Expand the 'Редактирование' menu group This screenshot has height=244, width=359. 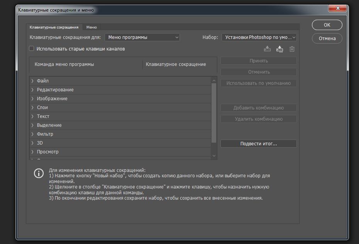[32, 90]
